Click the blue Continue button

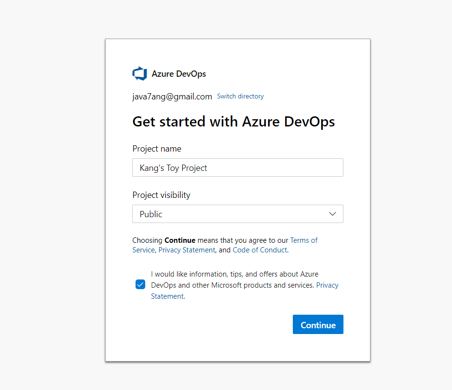(x=318, y=324)
